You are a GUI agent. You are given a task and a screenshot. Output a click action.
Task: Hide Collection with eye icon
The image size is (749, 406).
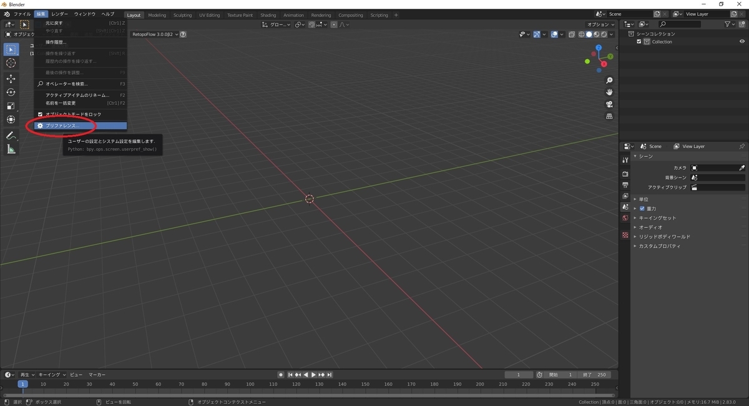pyautogui.click(x=742, y=42)
